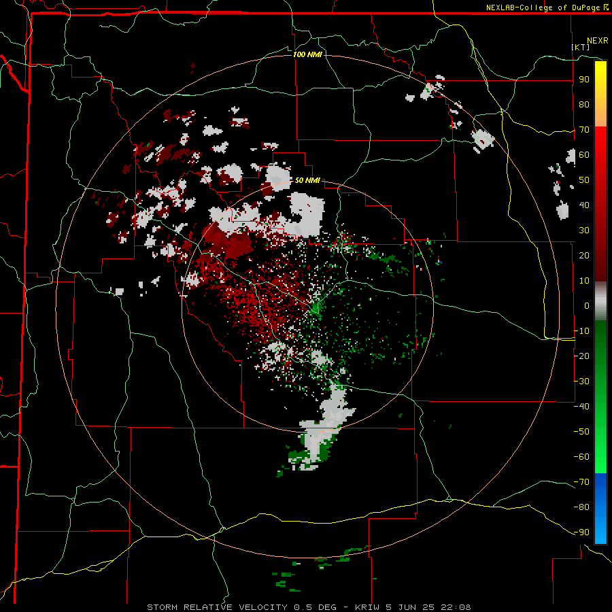Select the orange segment between 70 and 80
Image resolution: width=612 pixels, height=612 pixels.
[x=600, y=116]
